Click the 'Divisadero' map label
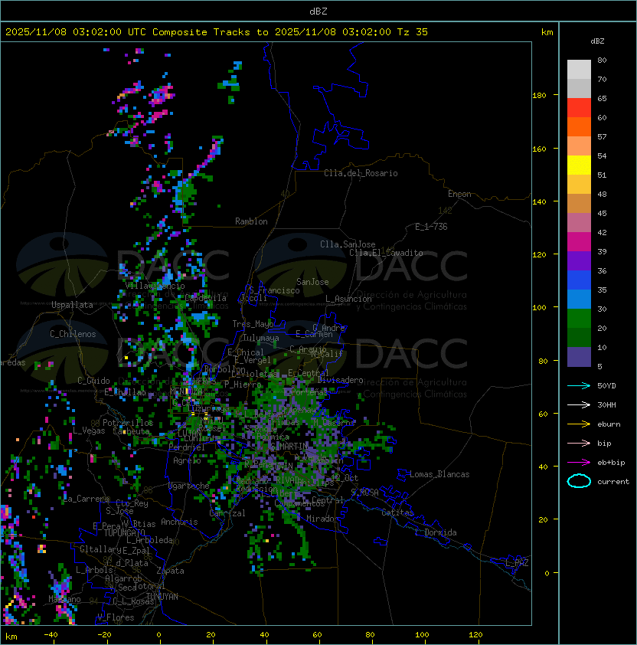 [x=340, y=380]
